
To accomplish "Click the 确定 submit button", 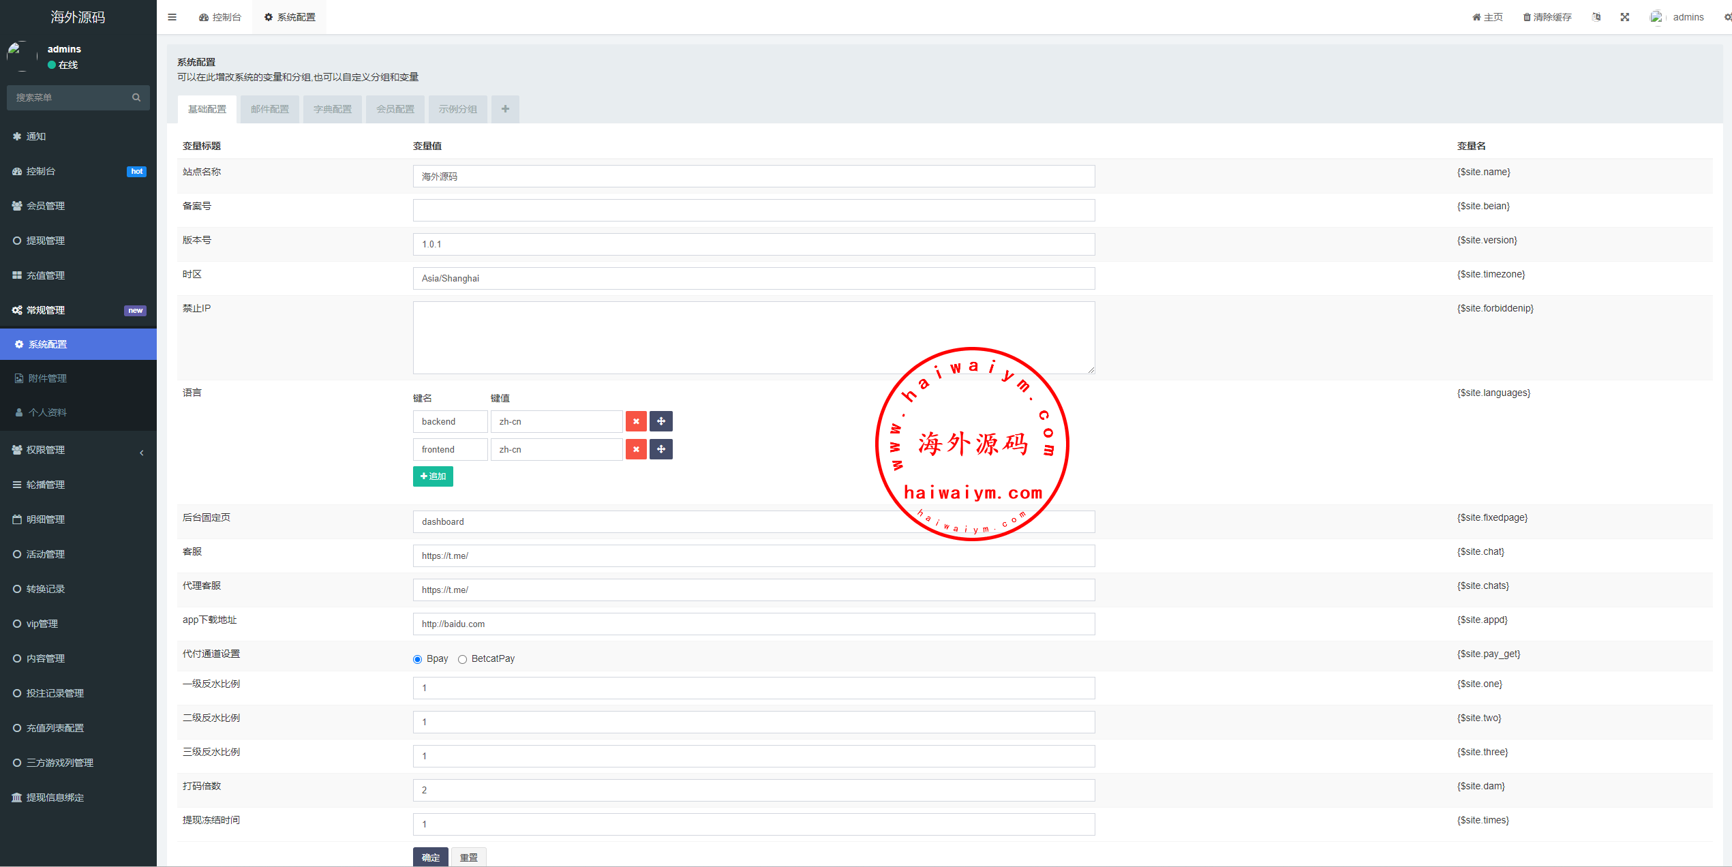I will coord(430,857).
